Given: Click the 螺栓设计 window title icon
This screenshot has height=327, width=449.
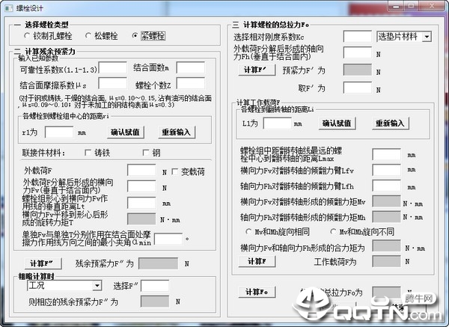Looking at the screenshot, I should pyautogui.click(x=9, y=8).
